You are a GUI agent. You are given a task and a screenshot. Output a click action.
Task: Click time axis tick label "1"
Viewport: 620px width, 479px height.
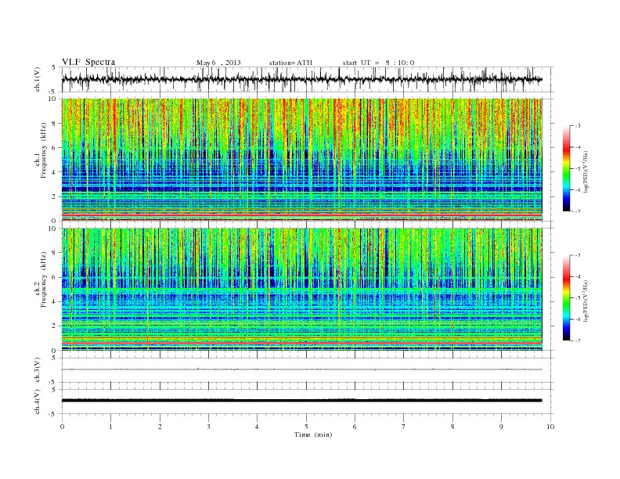click(x=110, y=427)
